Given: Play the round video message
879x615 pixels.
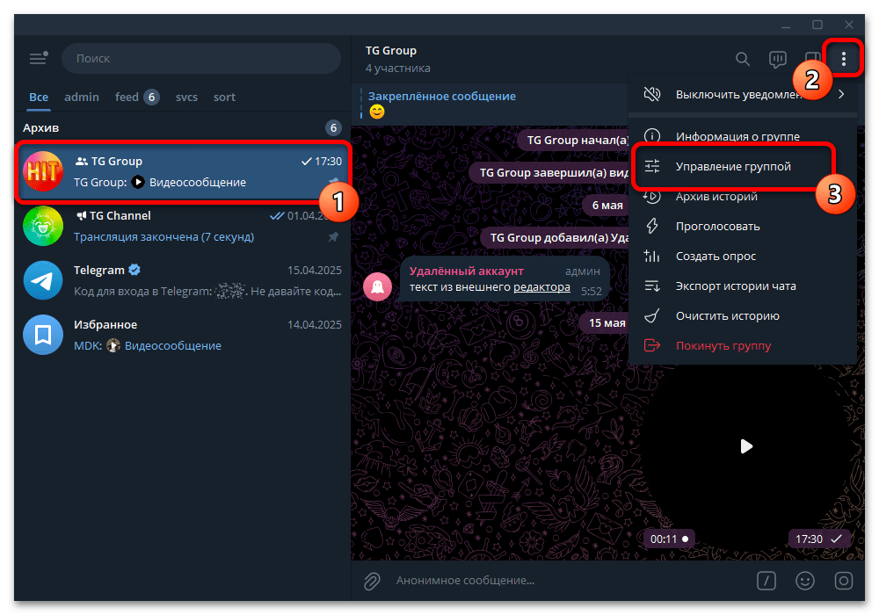Looking at the screenshot, I should click(746, 446).
